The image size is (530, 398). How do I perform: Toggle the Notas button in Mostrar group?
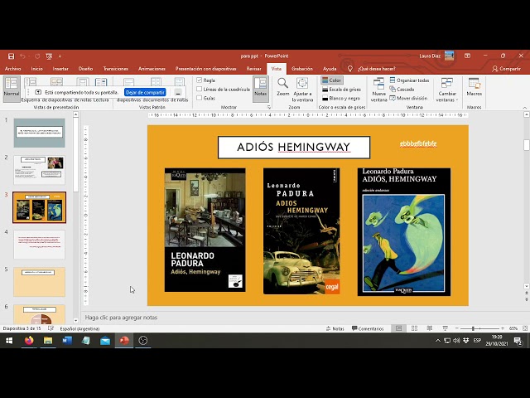260,89
